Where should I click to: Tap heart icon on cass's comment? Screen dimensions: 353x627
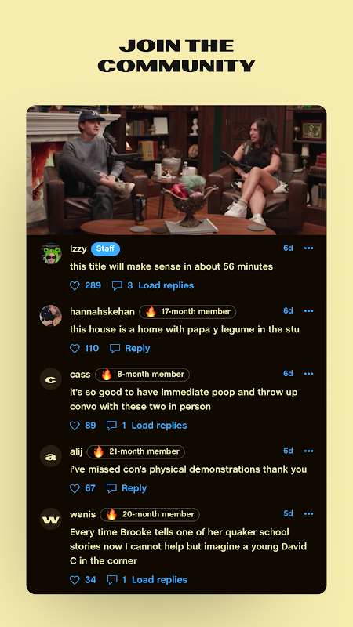click(x=75, y=426)
